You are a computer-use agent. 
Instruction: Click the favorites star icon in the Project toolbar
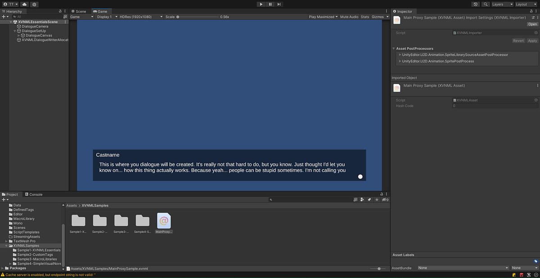point(377,199)
